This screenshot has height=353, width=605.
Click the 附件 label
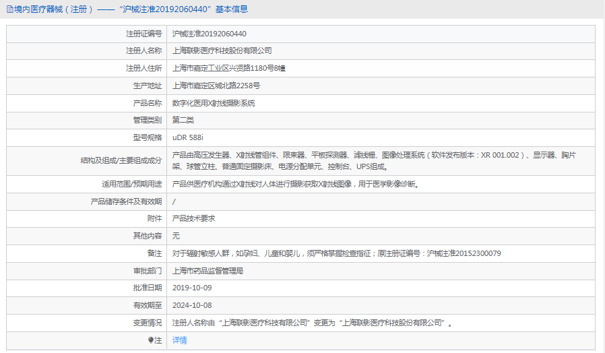pyautogui.click(x=155, y=218)
